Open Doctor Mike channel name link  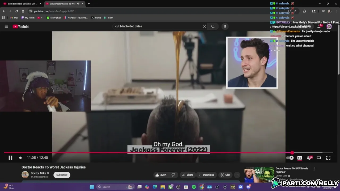[x=39, y=173]
